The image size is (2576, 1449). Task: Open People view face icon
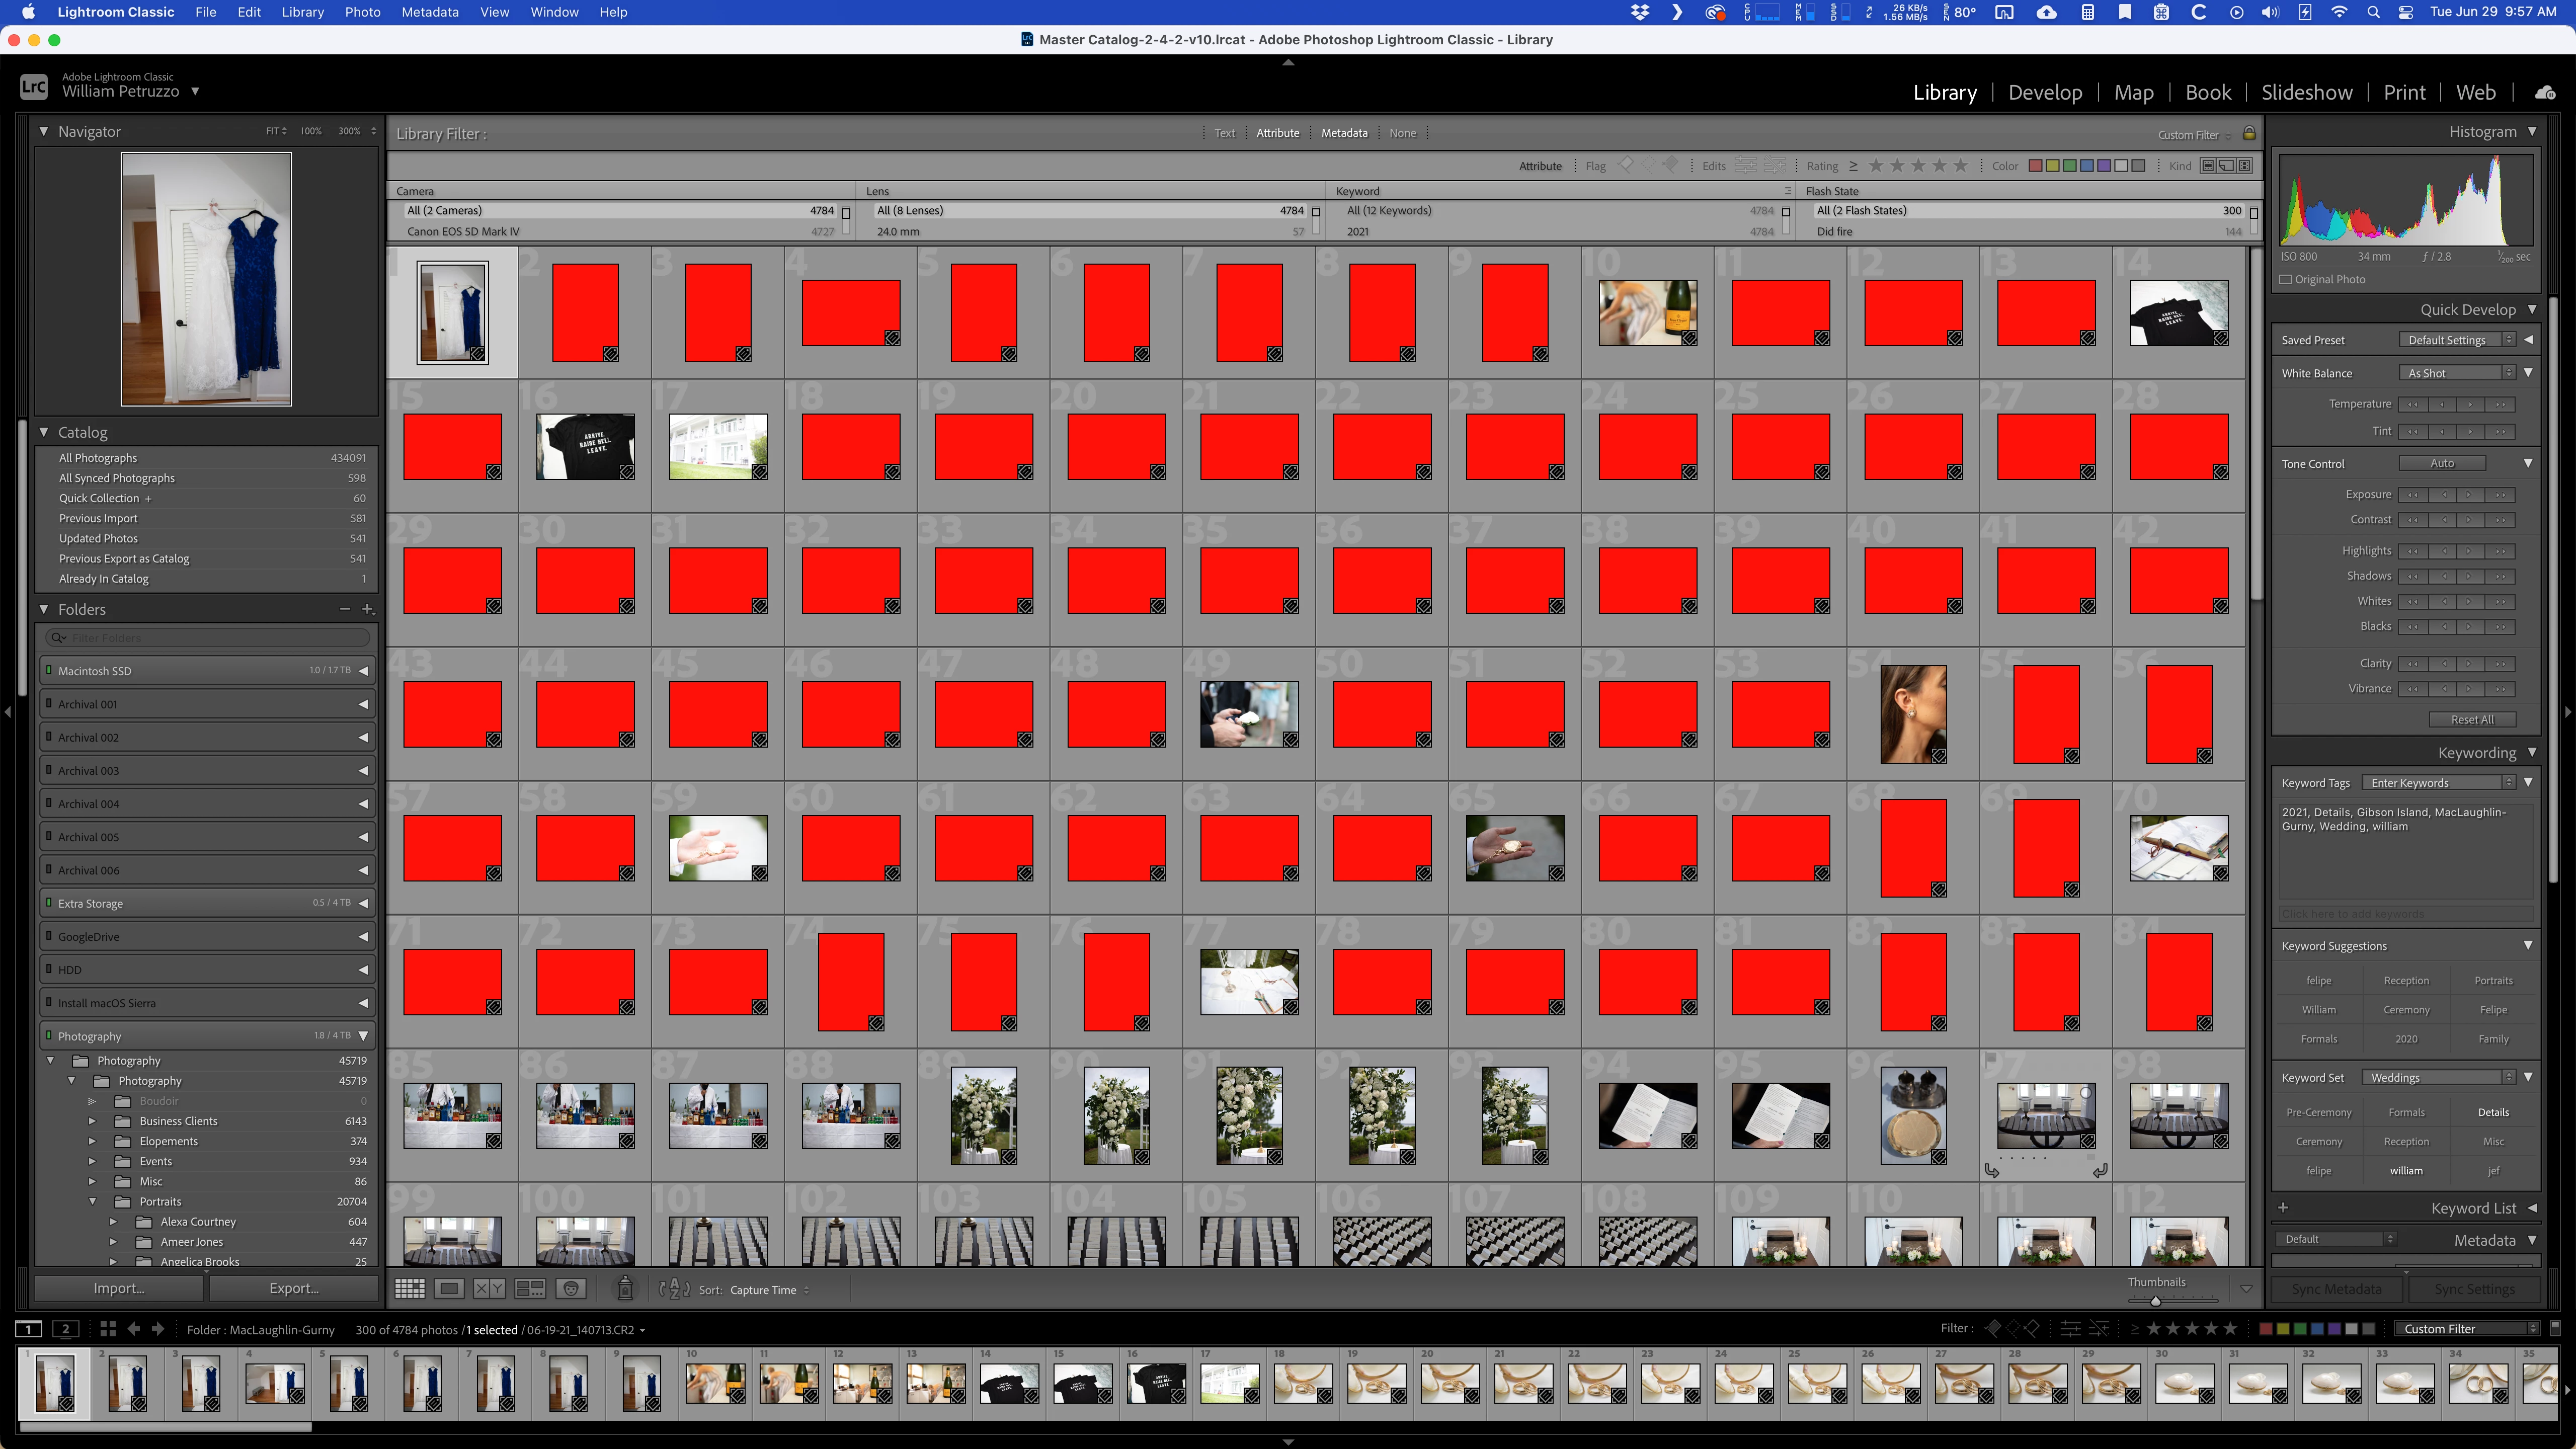571,1289
